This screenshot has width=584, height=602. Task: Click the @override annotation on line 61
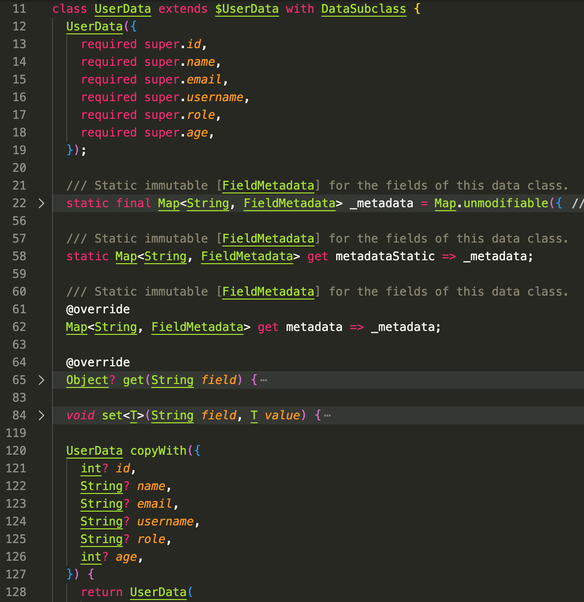tap(98, 309)
